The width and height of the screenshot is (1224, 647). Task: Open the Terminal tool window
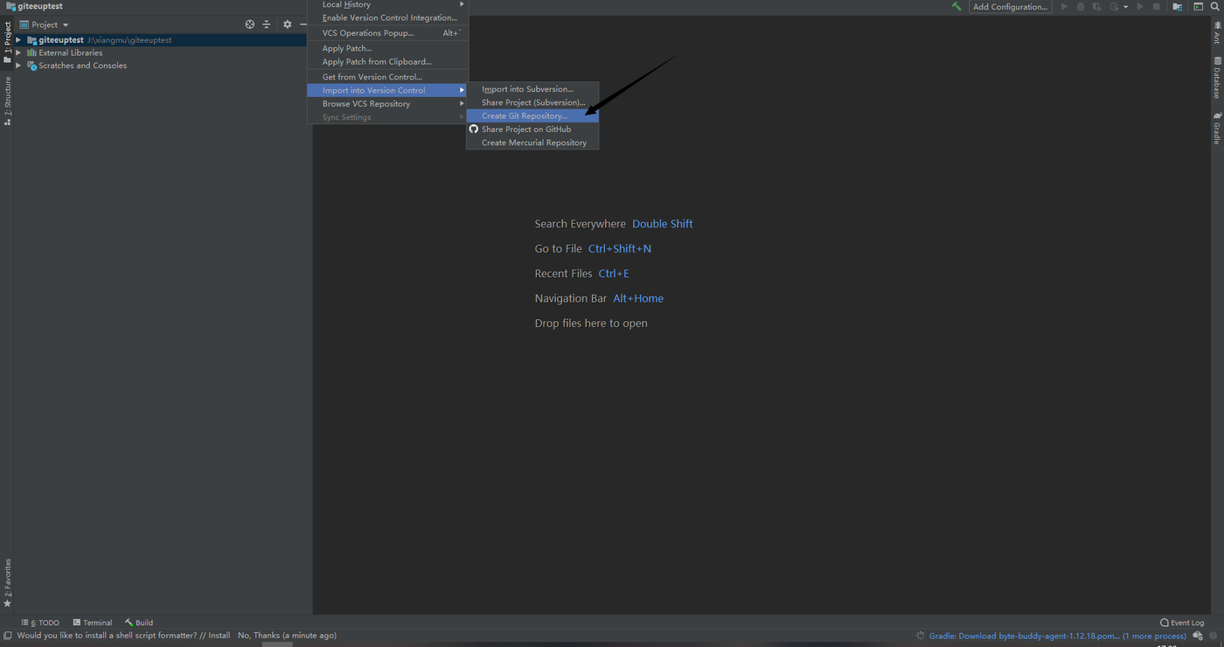[93, 623]
